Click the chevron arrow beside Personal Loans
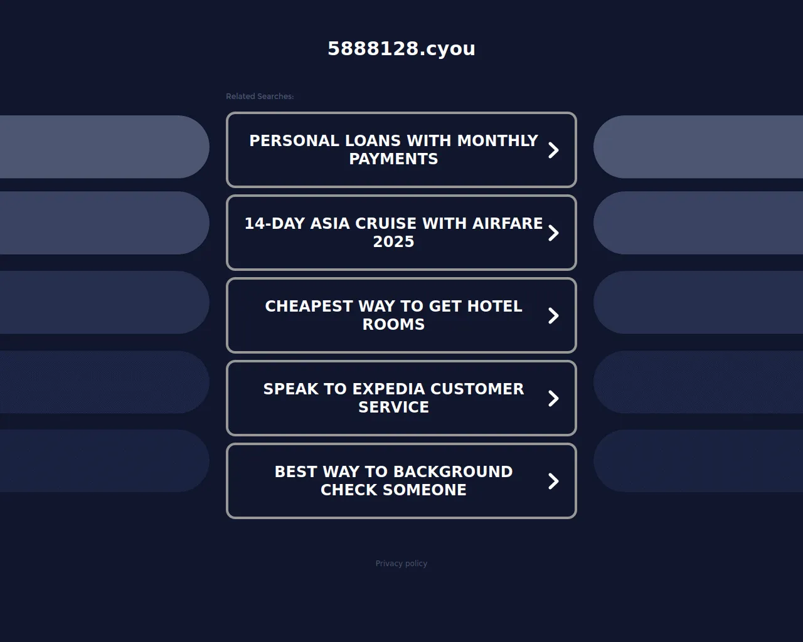The image size is (803, 642). click(553, 150)
